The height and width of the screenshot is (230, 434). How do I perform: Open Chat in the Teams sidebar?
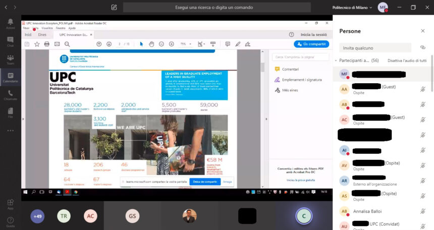10,41
